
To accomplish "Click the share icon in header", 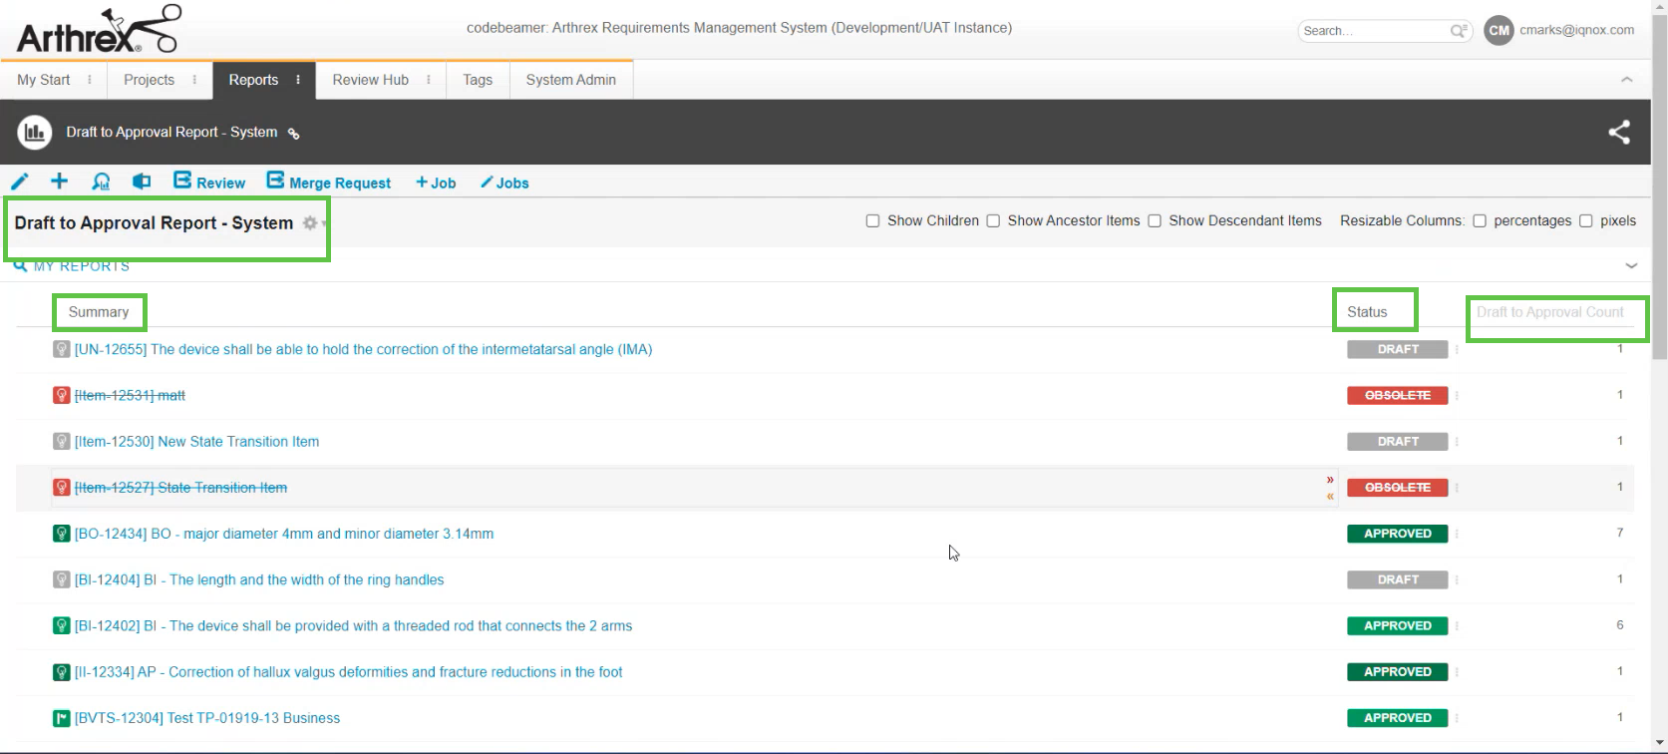I will pyautogui.click(x=1619, y=133).
